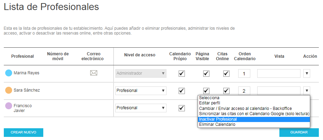Viewport: 323px width, 140px height.
Task: Click Sara Sánchez's orange color circle
Action: coord(9,90)
